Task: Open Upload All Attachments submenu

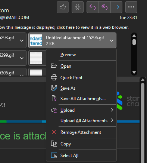Action: pos(81,121)
